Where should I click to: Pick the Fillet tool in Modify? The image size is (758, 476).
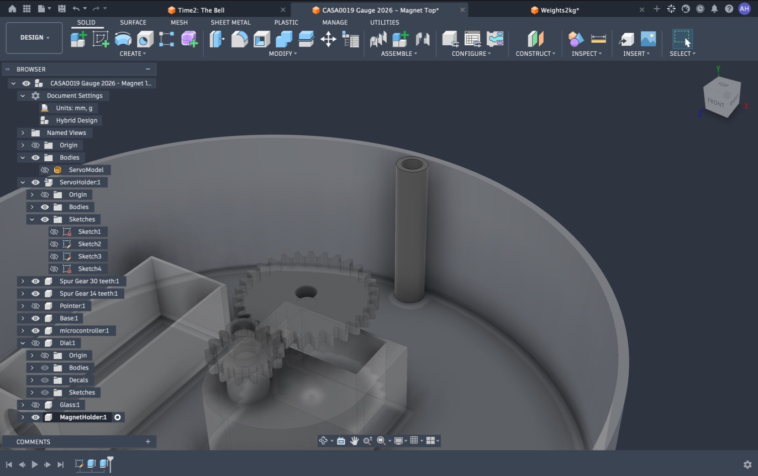(239, 39)
